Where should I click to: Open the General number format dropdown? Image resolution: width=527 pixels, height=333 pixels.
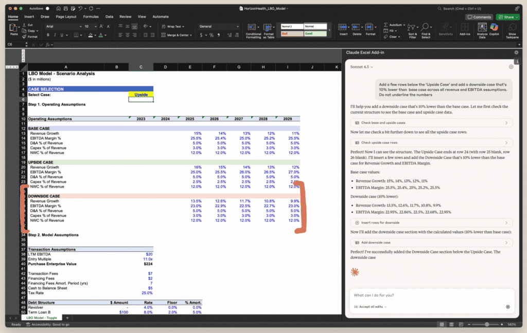(218, 26)
